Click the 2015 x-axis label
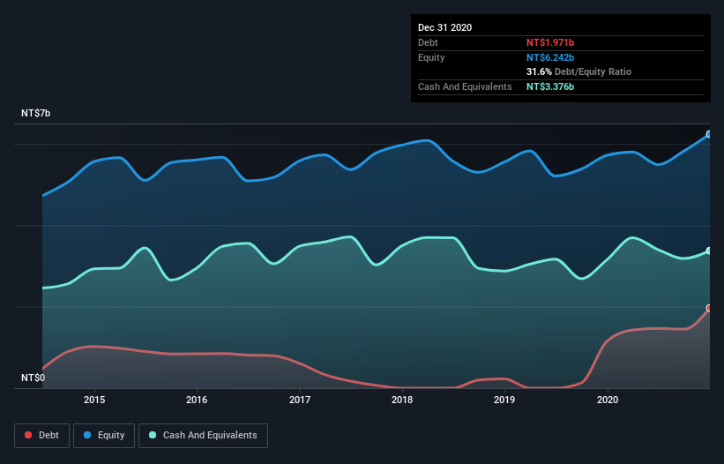The image size is (724, 464). [94, 400]
